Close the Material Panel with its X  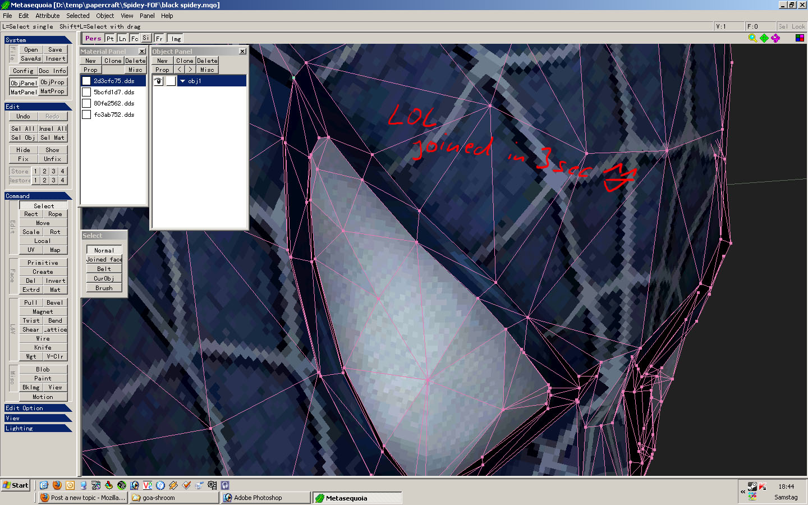coord(142,52)
